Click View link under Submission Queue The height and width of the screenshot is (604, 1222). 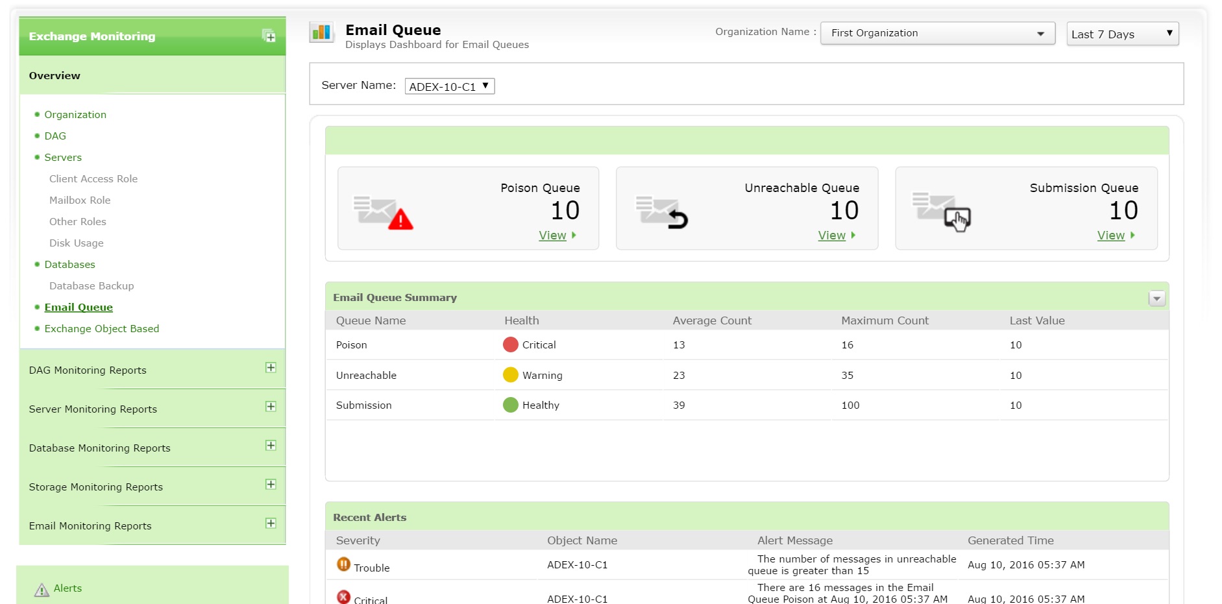pos(1110,236)
